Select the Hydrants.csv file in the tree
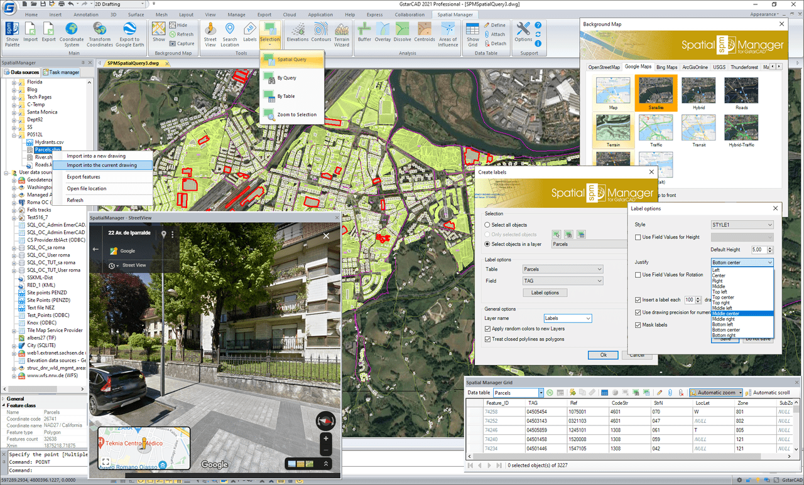 point(49,142)
